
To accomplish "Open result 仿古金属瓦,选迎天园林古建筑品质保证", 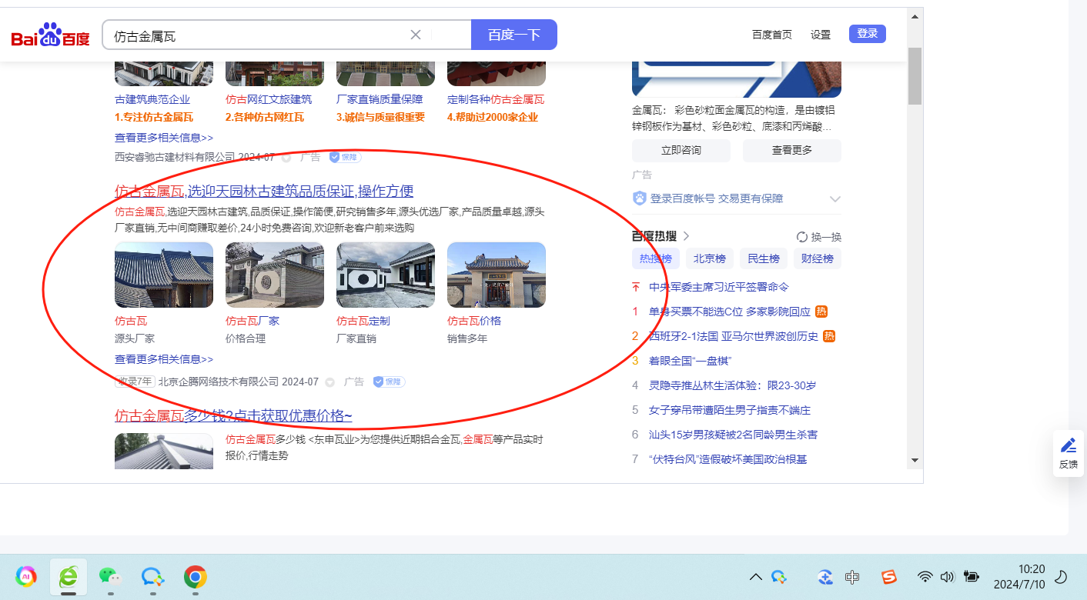I will tap(264, 192).
